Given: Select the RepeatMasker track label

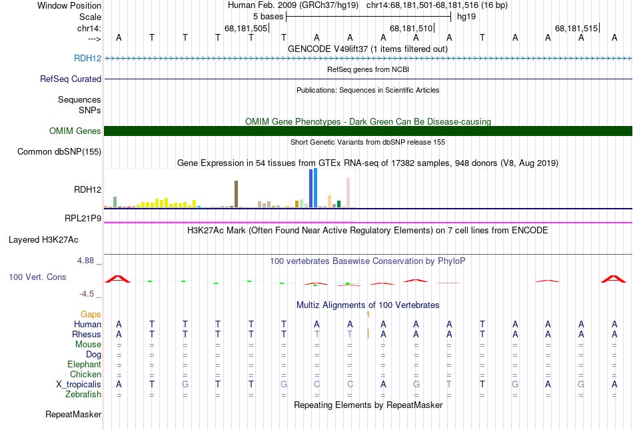Looking at the screenshot, I should (73, 414).
